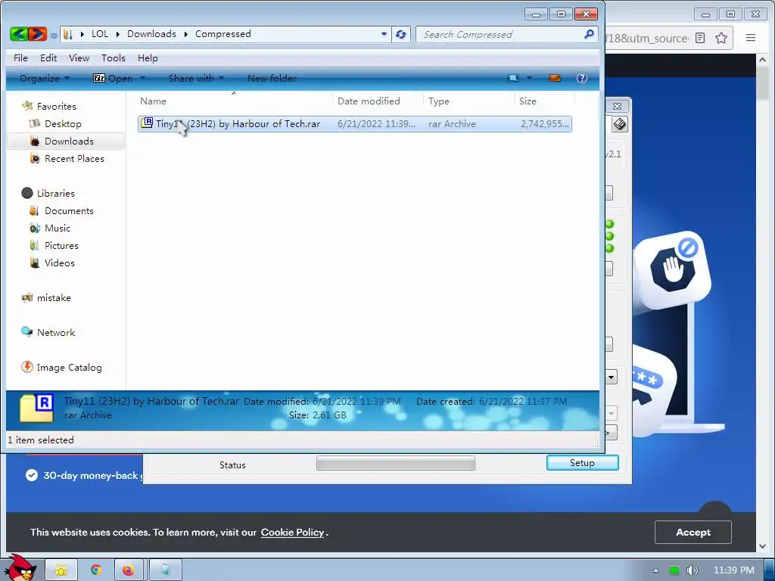Viewport: 775px width, 581px height.
Task: Click New folder in the toolbar
Action: coord(272,79)
